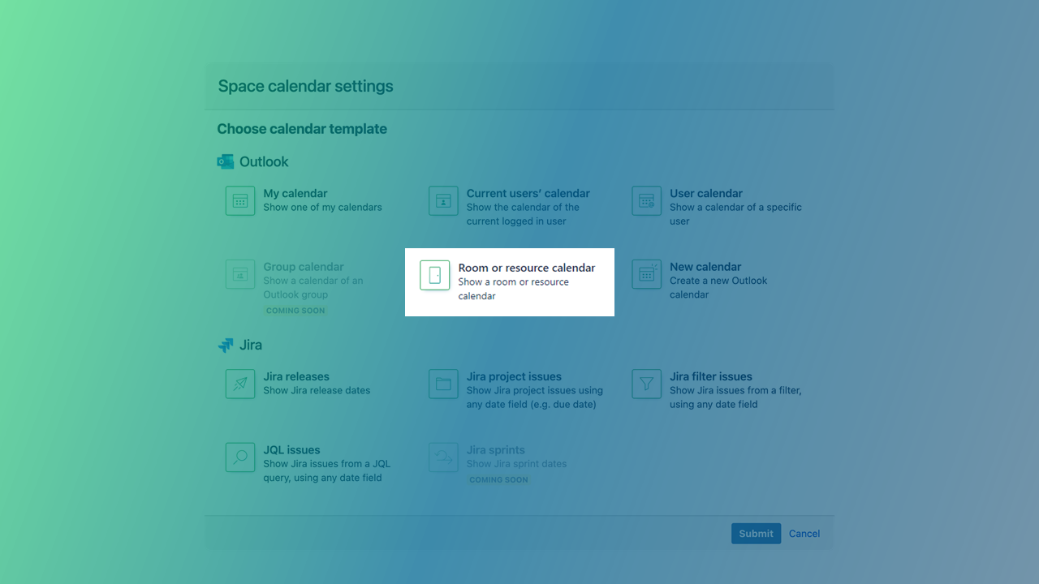Click the Outlook logo icon
This screenshot has height=584, width=1039.
(x=226, y=162)
